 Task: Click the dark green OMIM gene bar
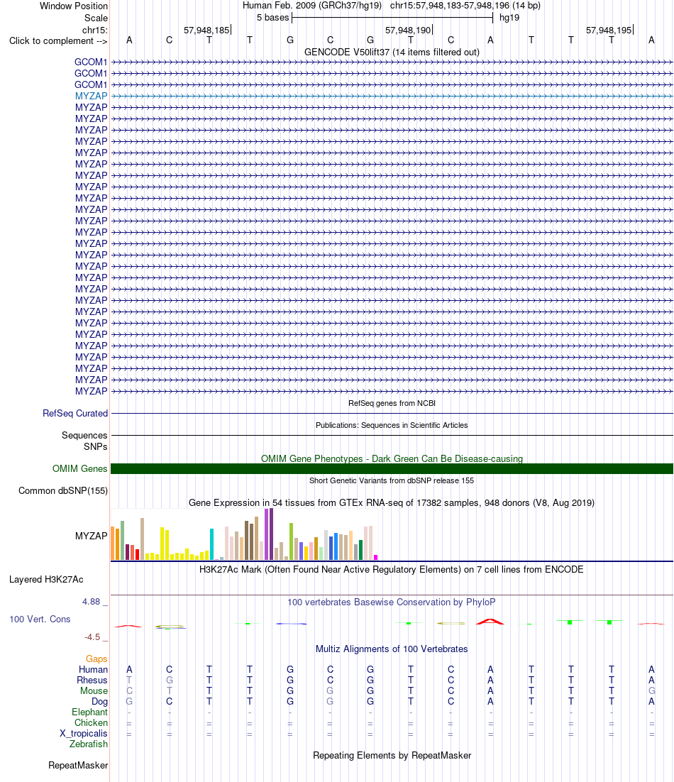point(392,468)
